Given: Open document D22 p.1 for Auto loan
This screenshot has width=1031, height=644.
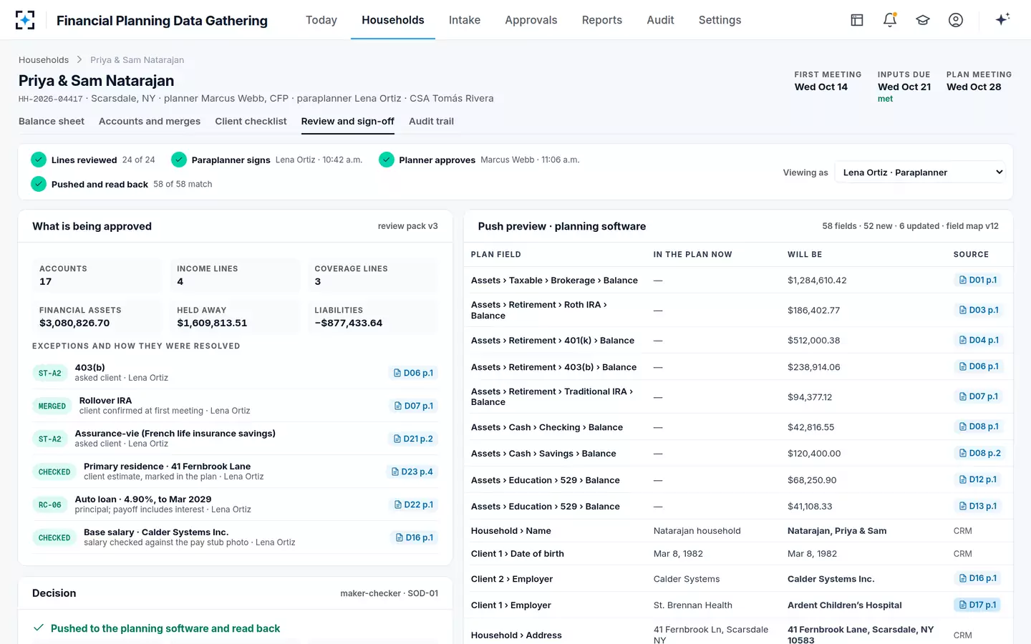Looking at the screenshot, I should tap(414, 504).
